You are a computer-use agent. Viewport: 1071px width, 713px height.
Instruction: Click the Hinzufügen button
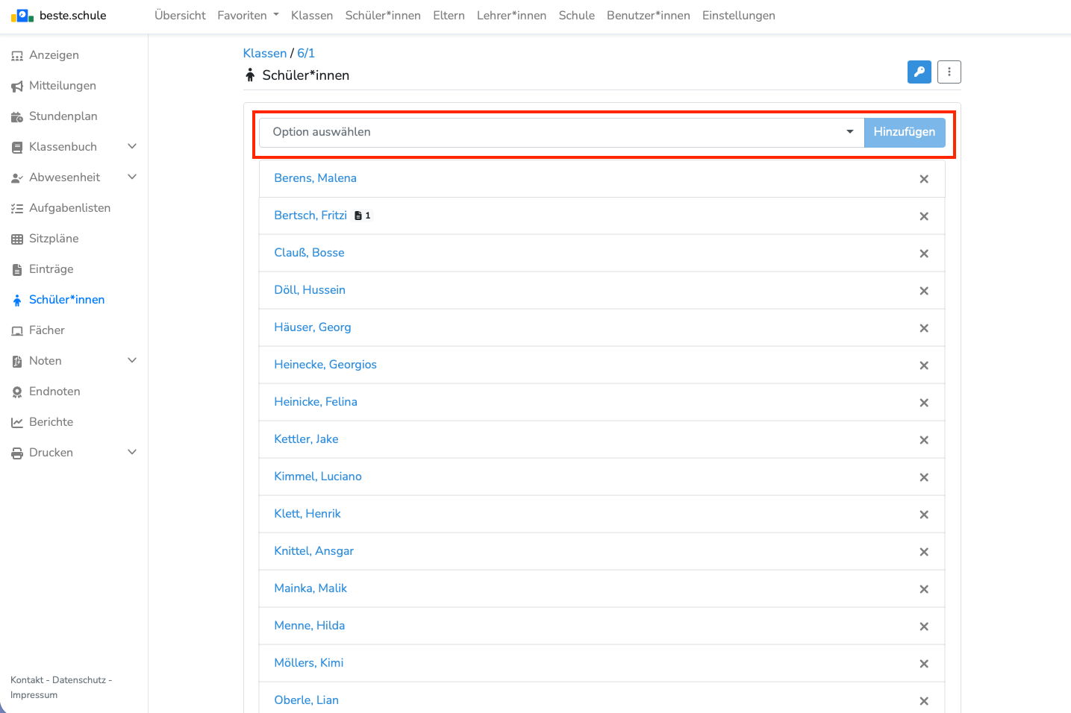tap(904, 133)
